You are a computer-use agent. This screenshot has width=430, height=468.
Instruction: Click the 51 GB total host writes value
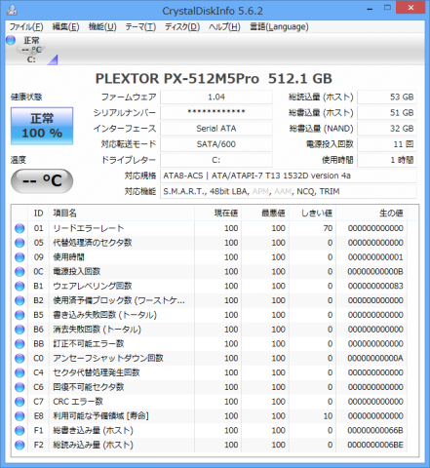[387, 112]
